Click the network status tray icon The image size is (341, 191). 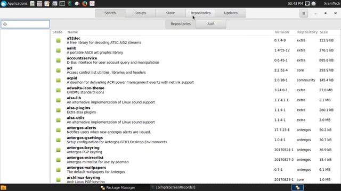coord(307,4)
